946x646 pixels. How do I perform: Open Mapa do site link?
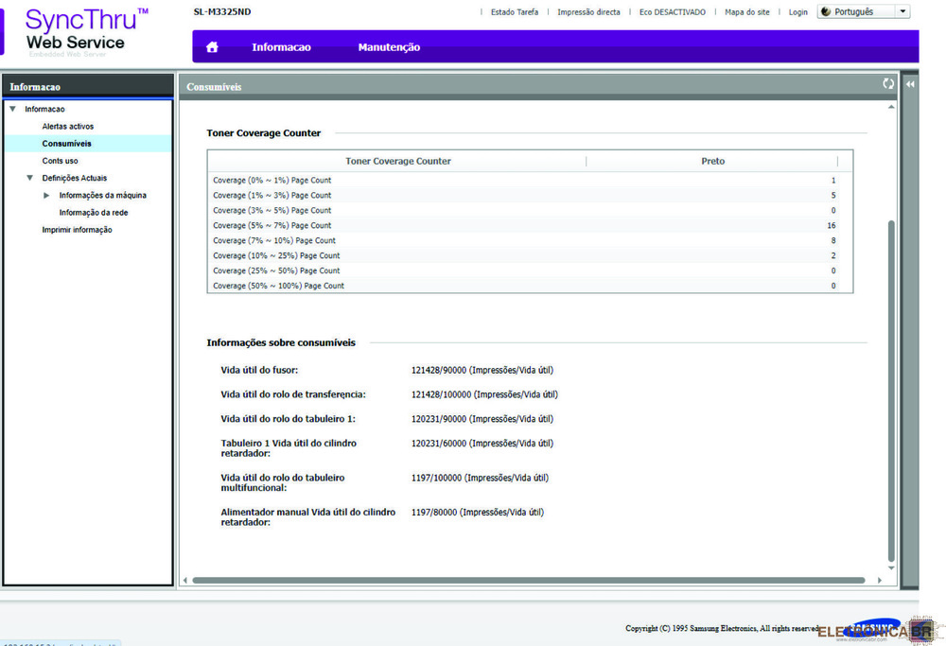[x=746, y=12]
